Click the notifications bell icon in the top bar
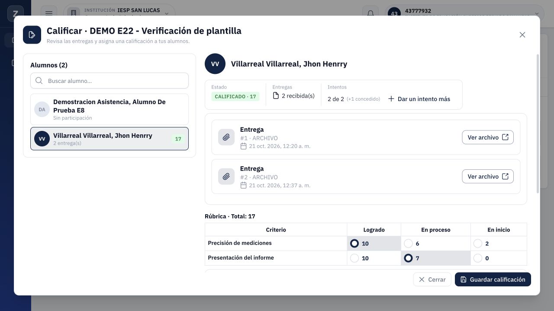 pos(370,14)
